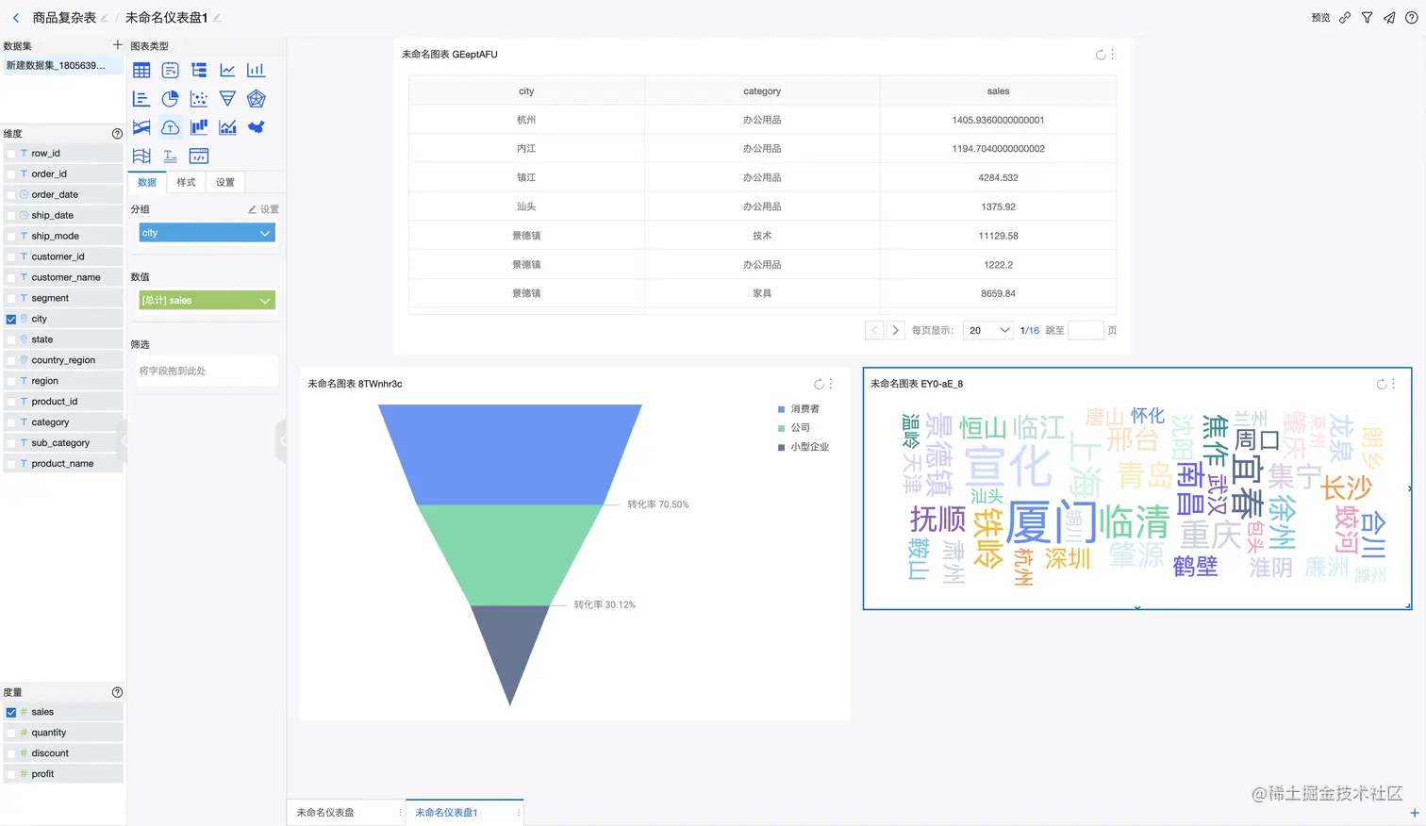Image resolution: width=1426 pixels, height=826 pixels.
Task: Check the category dimension checkbox
Action: (x=11, y=422)
